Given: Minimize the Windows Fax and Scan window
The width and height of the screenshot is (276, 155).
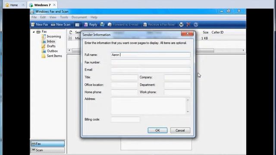Looking at the screenshot, I should 221,11.
